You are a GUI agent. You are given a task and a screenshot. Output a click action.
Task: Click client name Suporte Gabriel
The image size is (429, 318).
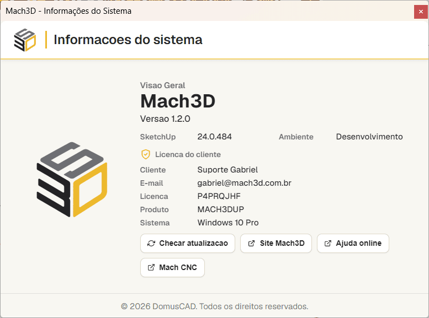(x=227, y=170)
